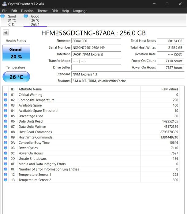Image resolution: width=187 pixels, height=214 pixels.
Task: Click raw value 45172359
Action: [171, 127]
